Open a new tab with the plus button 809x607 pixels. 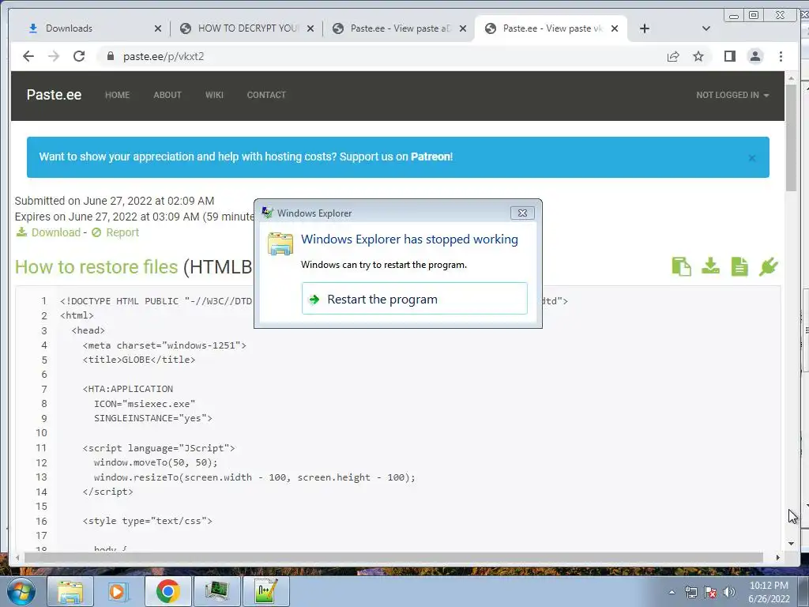645,28
